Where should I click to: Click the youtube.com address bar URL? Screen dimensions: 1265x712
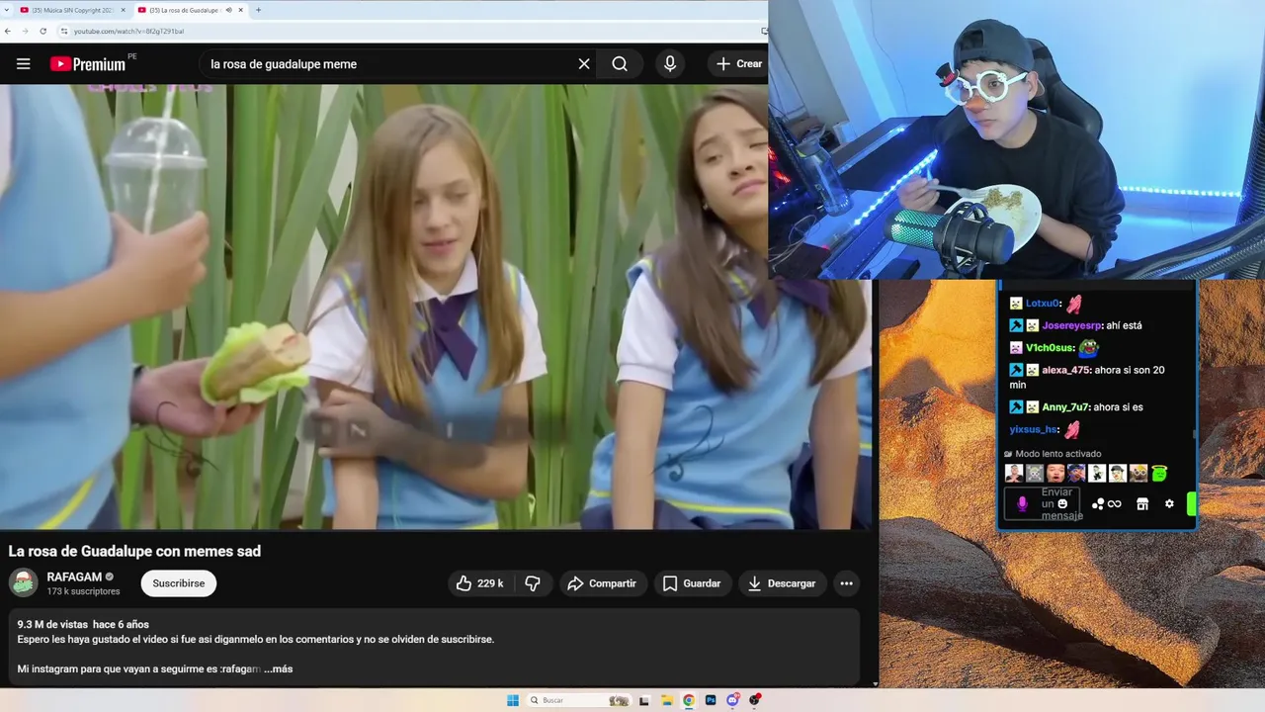[128, 32]
